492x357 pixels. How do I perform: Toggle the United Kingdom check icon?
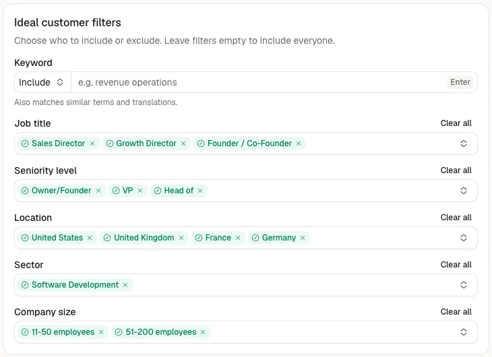coord(107,238)
